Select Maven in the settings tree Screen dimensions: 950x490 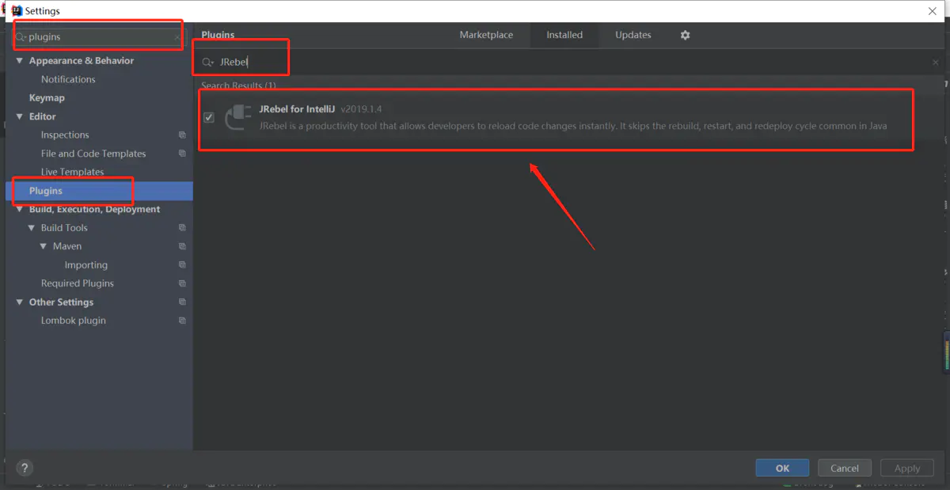click(x=67, y=246)
